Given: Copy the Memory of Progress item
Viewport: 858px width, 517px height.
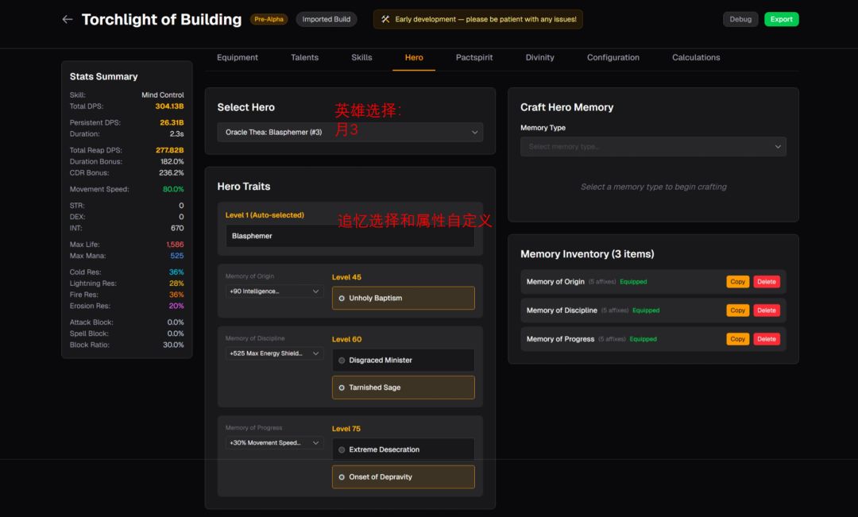Looking at the screenshot, I should tap(737, 339).
